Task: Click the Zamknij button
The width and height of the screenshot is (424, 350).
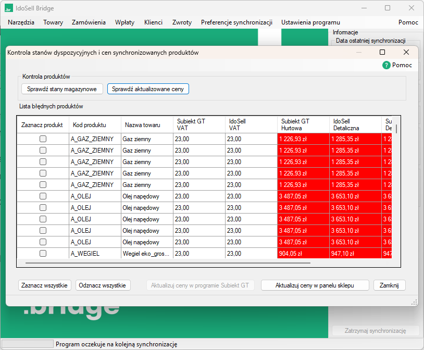Action: tap(390, 285)
